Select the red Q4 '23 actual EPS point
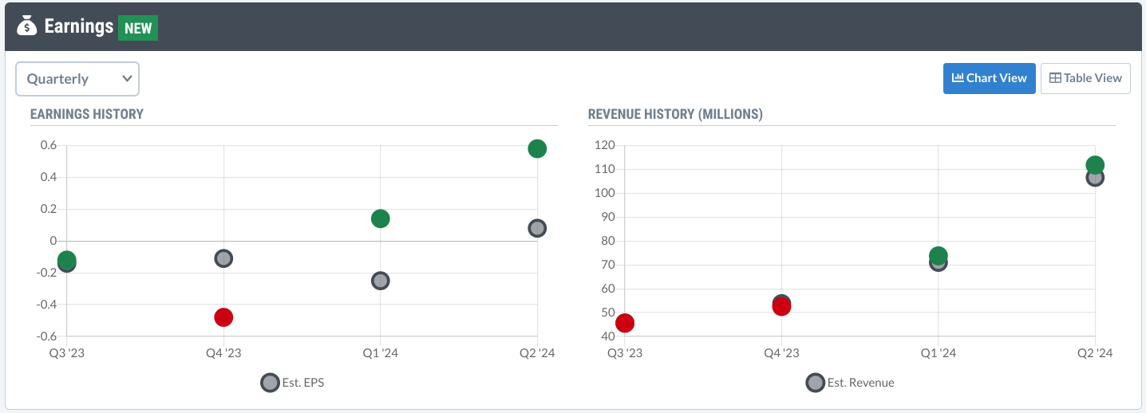The height and width of the screenshot is (413, 1146). pyautogui.click(x=223, y=317)
